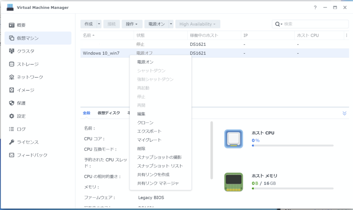Open the 保護 protection section
The height and width of the screenshot is (210, 353).
click(x=38, y=103)
